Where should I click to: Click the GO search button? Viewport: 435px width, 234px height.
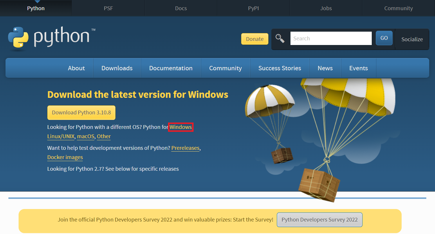tap(384, 38)
